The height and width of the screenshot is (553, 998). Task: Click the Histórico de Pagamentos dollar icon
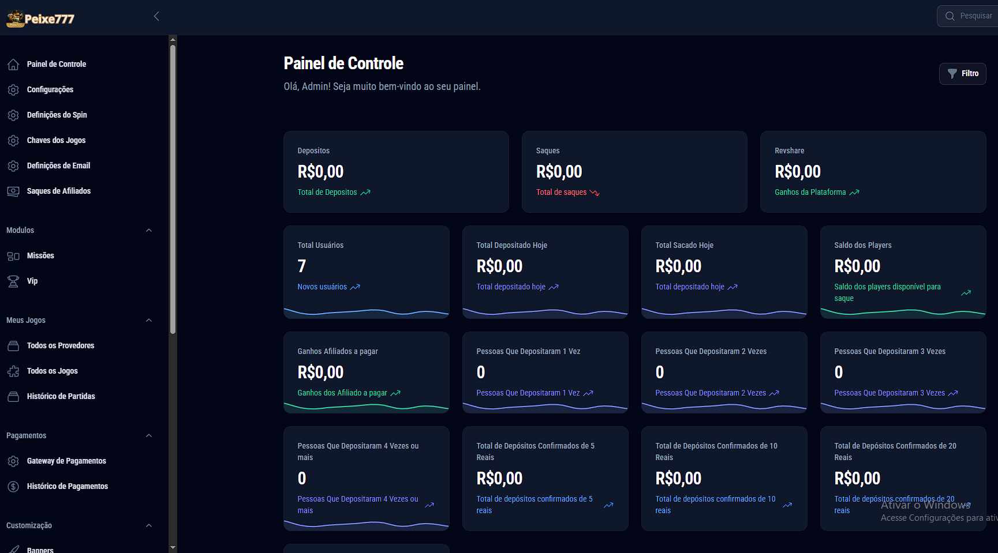point(13,487)
